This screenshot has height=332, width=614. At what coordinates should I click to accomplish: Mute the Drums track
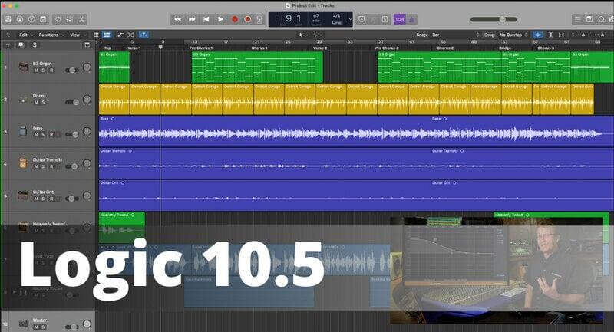coord(35,102)
